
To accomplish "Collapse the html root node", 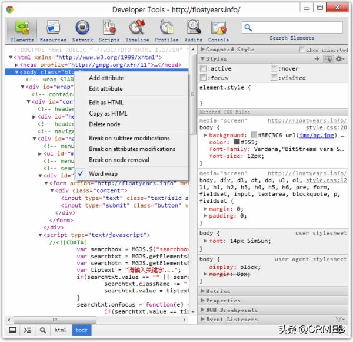I will [x=11, y=57].
